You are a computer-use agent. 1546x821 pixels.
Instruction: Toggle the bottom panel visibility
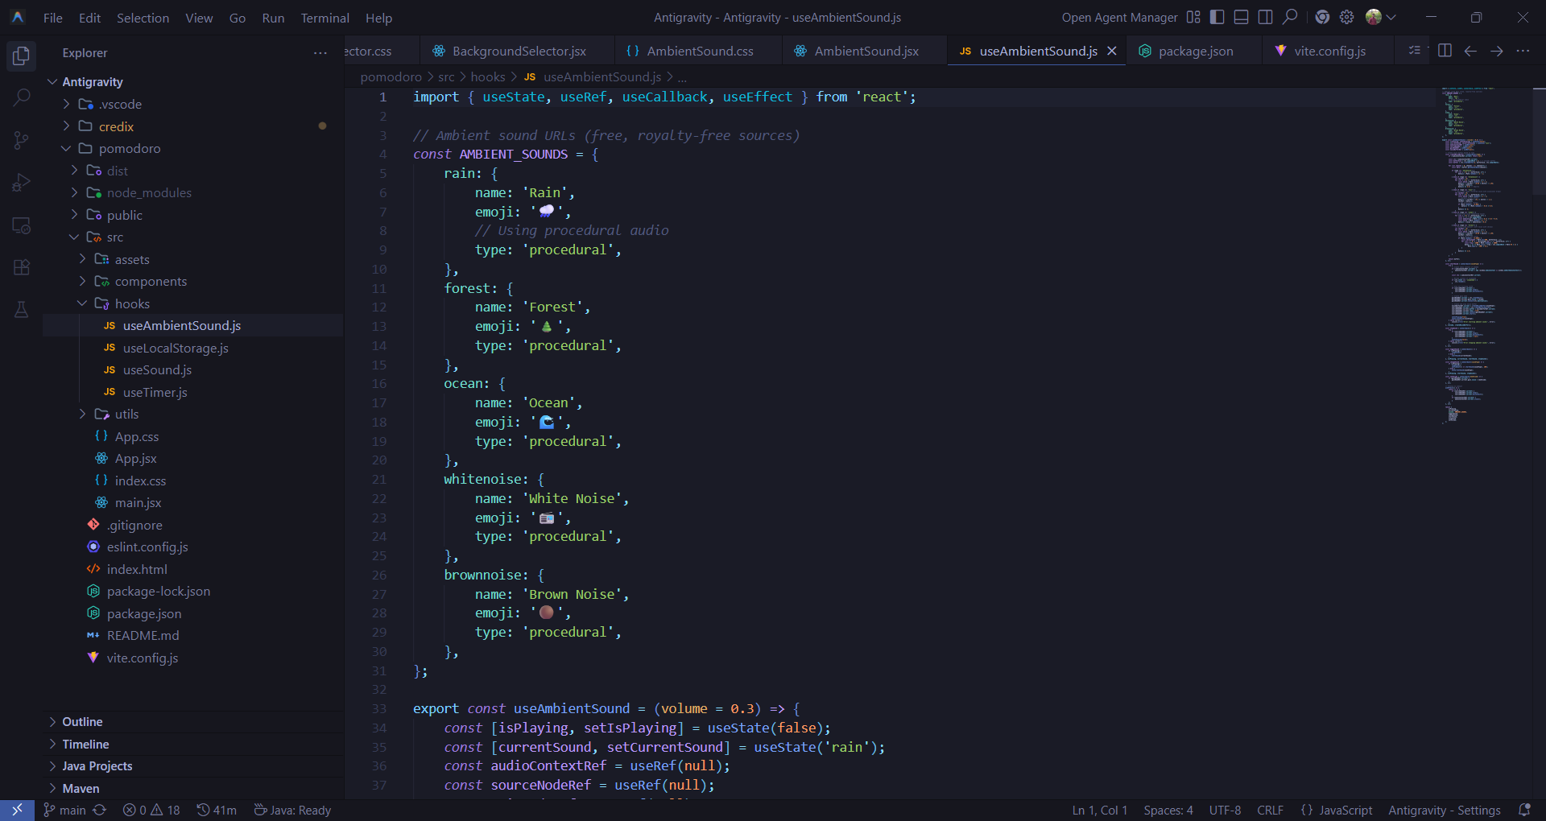(1242, 17)
